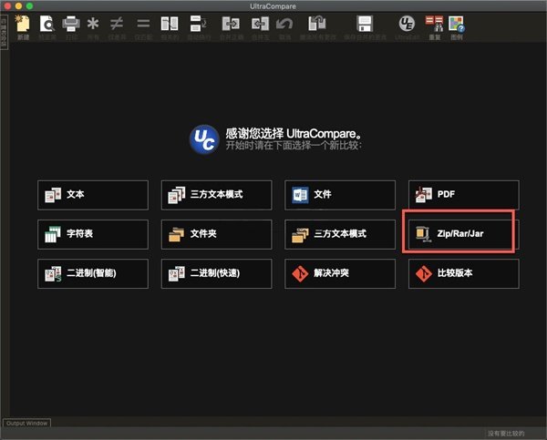
Task: Click the UltraCompare logo in the welcome header
Action: (x=204, y=139)
